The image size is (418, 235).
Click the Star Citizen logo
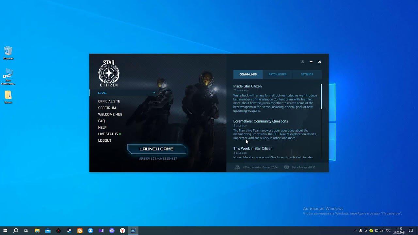[109, 73]
